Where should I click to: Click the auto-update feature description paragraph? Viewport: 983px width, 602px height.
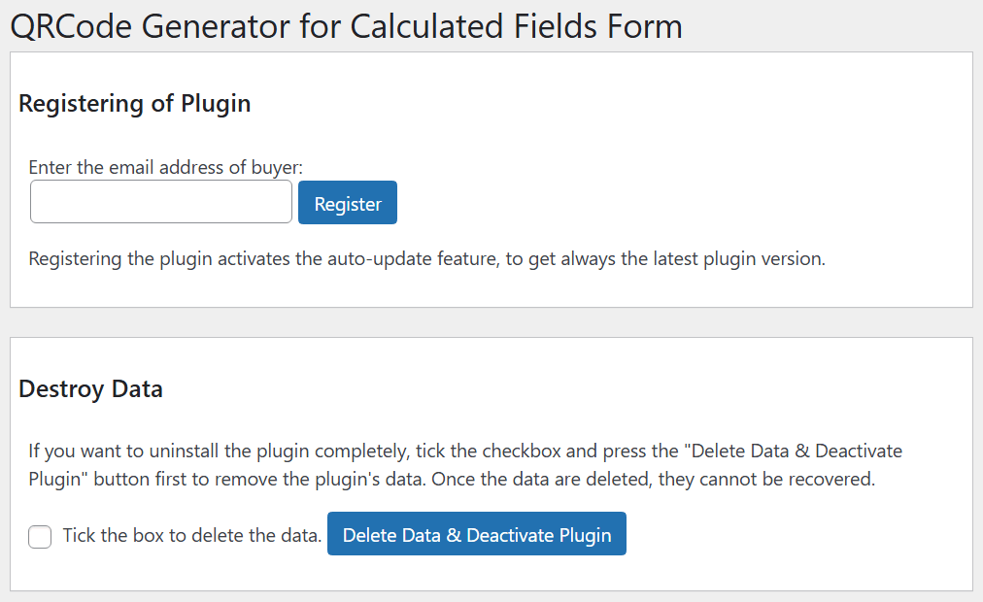point(426,259)
